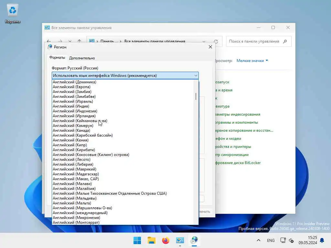Open the BitLocker disk encryption link
Viewport: 331px width, 248px height.
coord(238,163)
